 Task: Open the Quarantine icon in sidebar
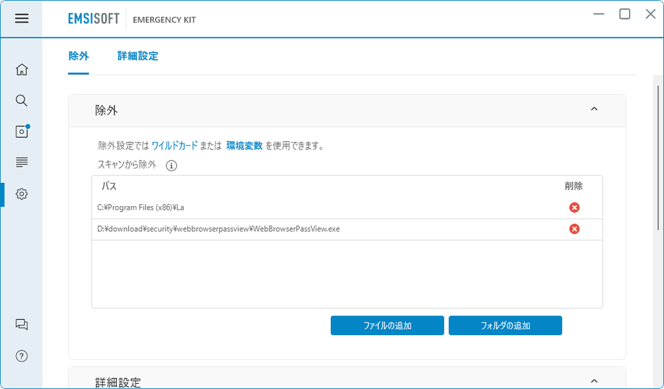[22, 131]
